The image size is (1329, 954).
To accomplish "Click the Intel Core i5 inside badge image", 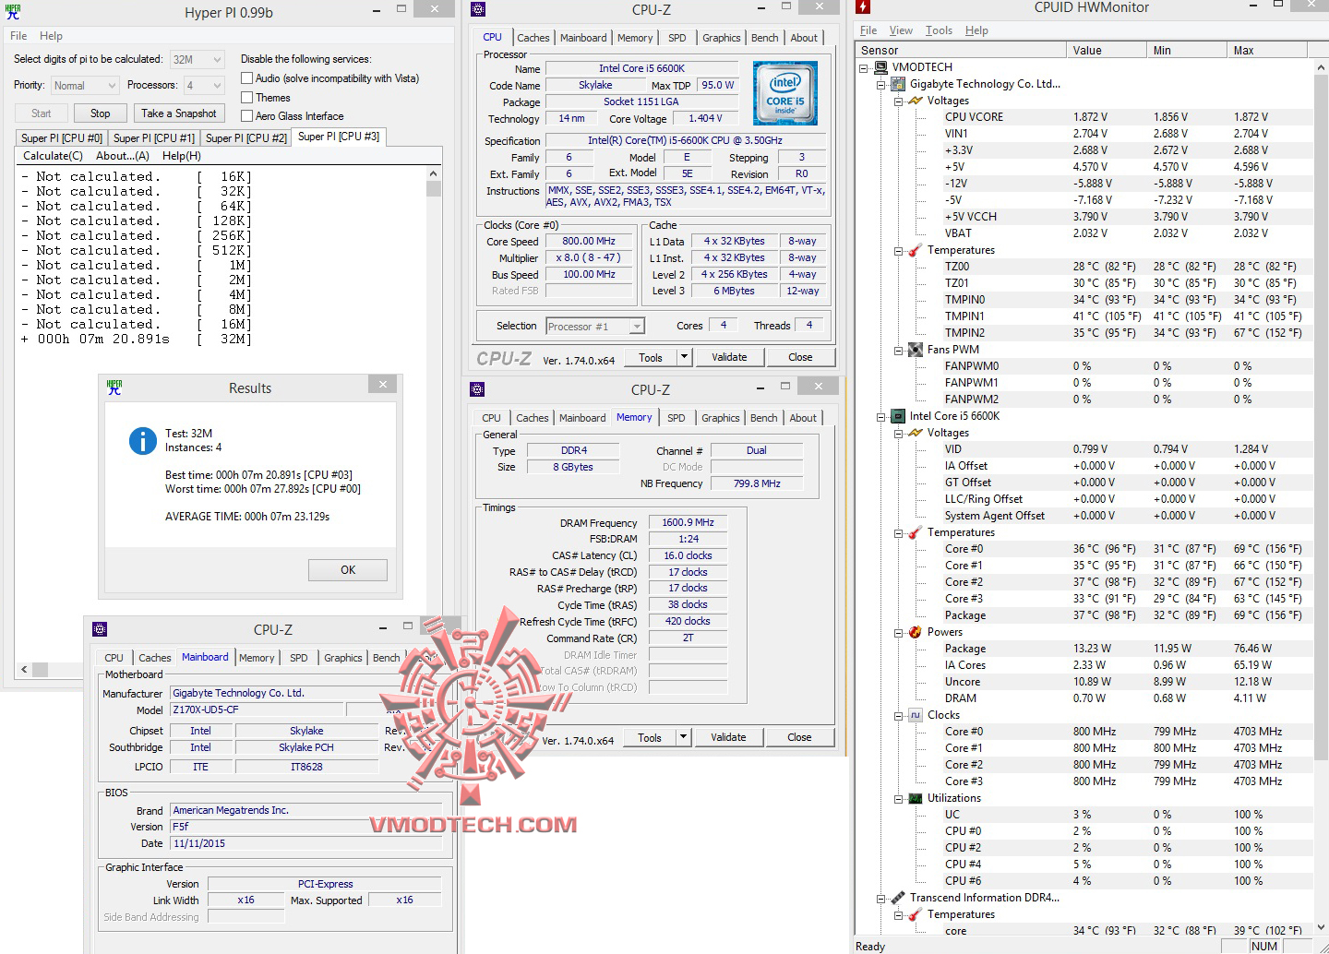I will (x=785, y=93).
